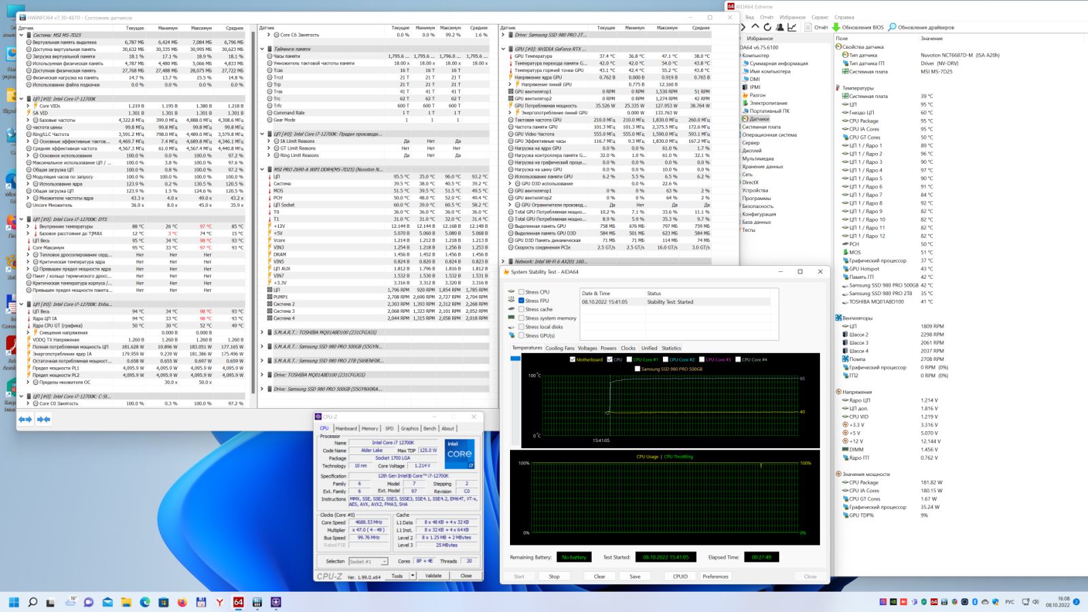Screen dimensions: 1088x612
Task: Open the Tools dropdown arrow in CPU-Z
Action: coord(412,576)
